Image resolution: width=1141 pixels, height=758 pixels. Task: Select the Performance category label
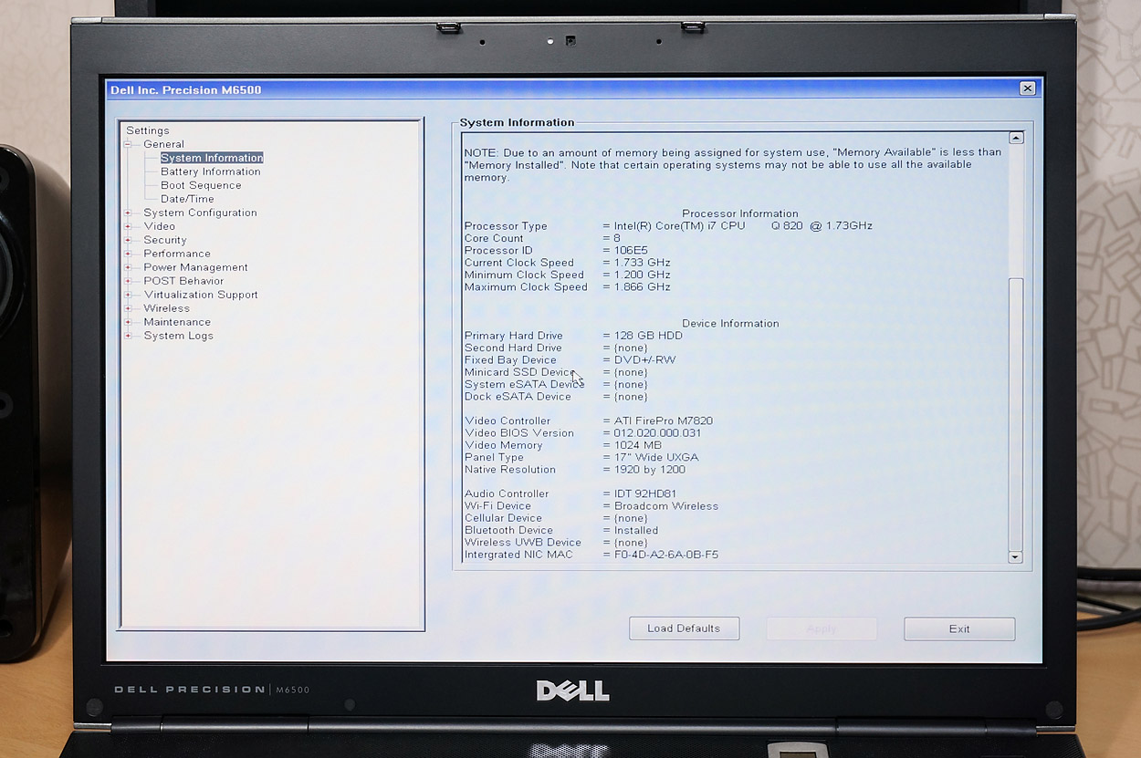point(177,254)
